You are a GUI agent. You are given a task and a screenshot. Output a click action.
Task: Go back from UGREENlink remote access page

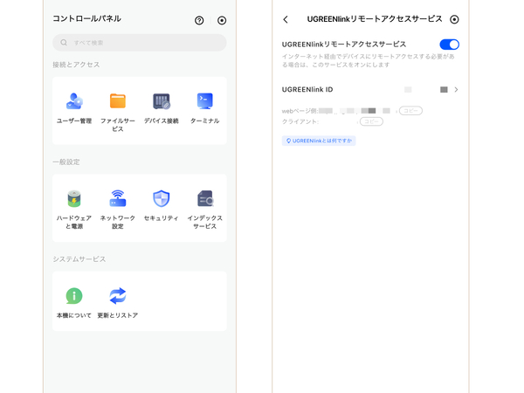pyautogui.click(x=286, y=19)
